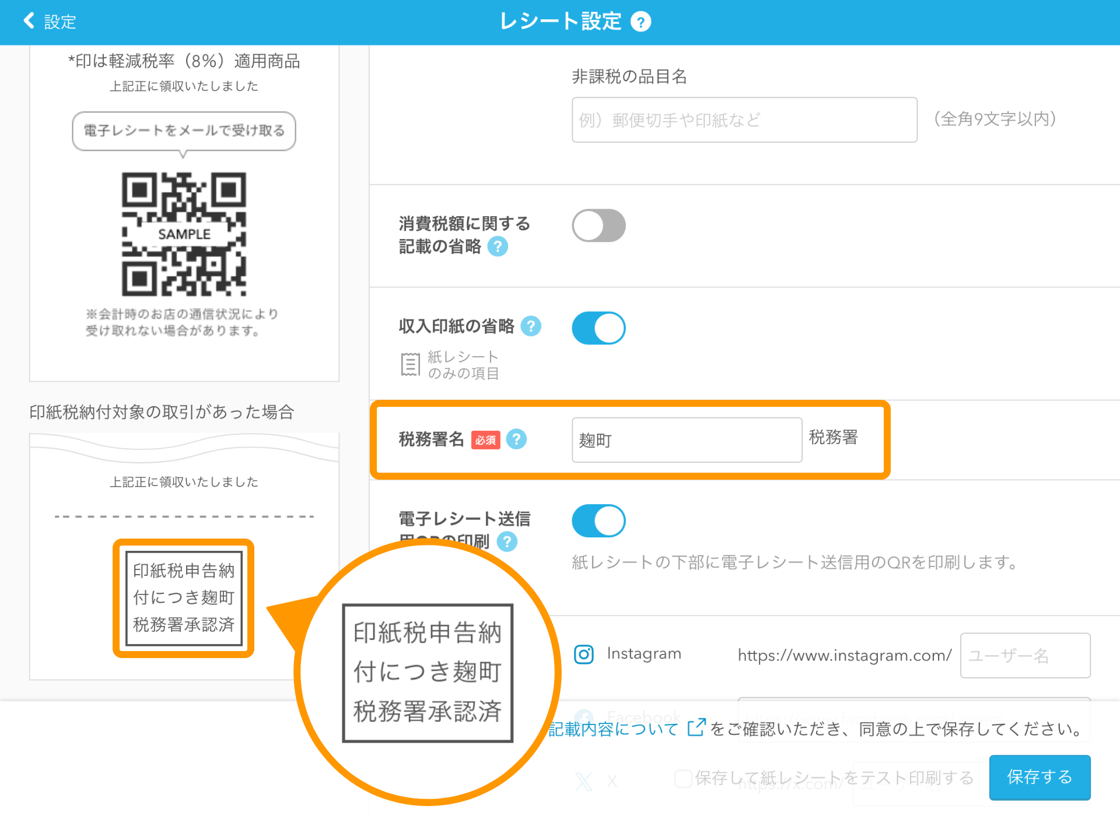1120x816 pixels.
Task: Open help icon for 電子レシート送信用QRの印刷
Action: pyautogui.click(x=507, y=541)
